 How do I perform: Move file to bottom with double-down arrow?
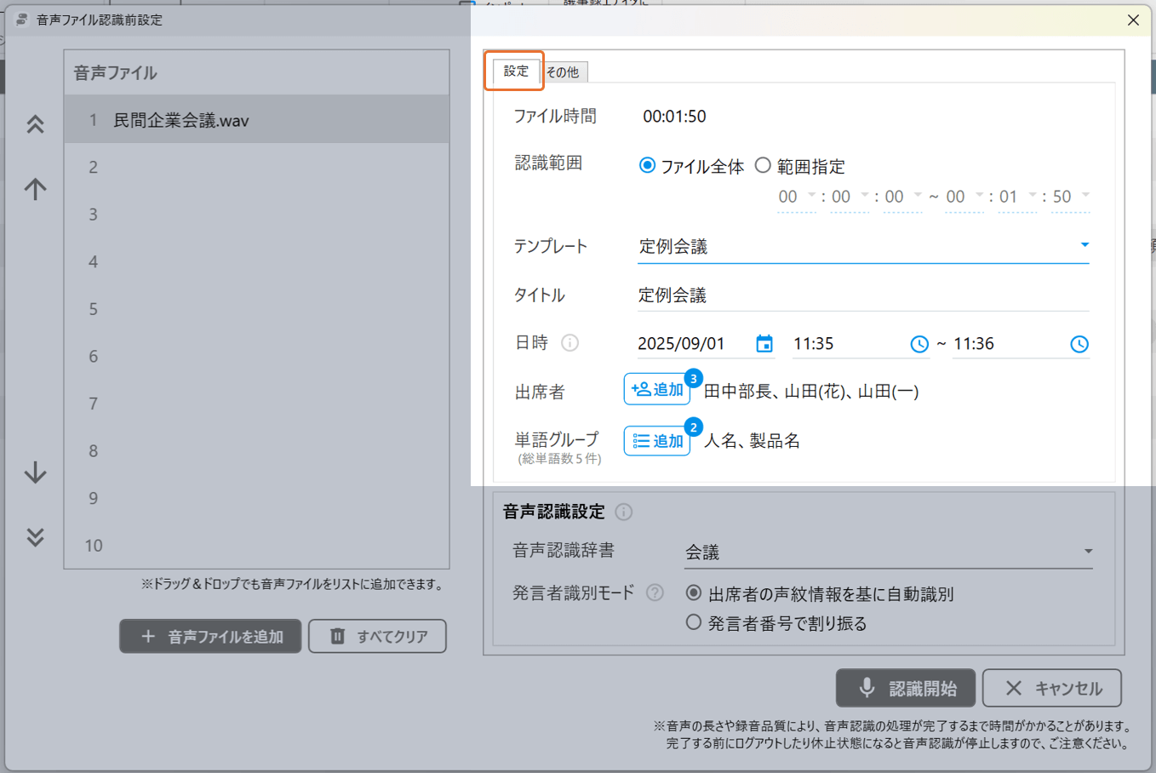point(35,536)
